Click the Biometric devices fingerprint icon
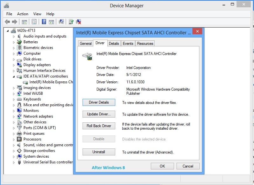Screen dimensions: 254x185 coord(19,48)
